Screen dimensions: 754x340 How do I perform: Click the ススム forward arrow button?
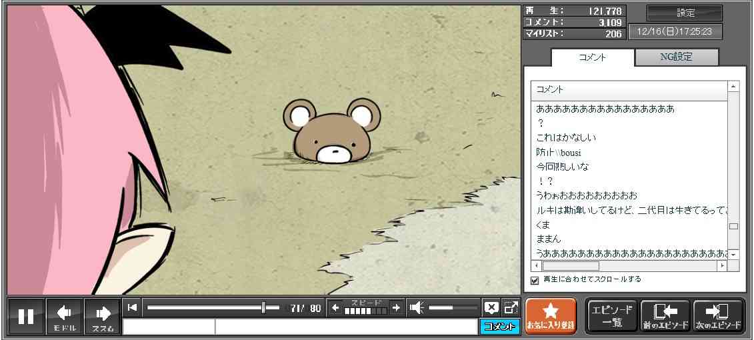point(103,317)
